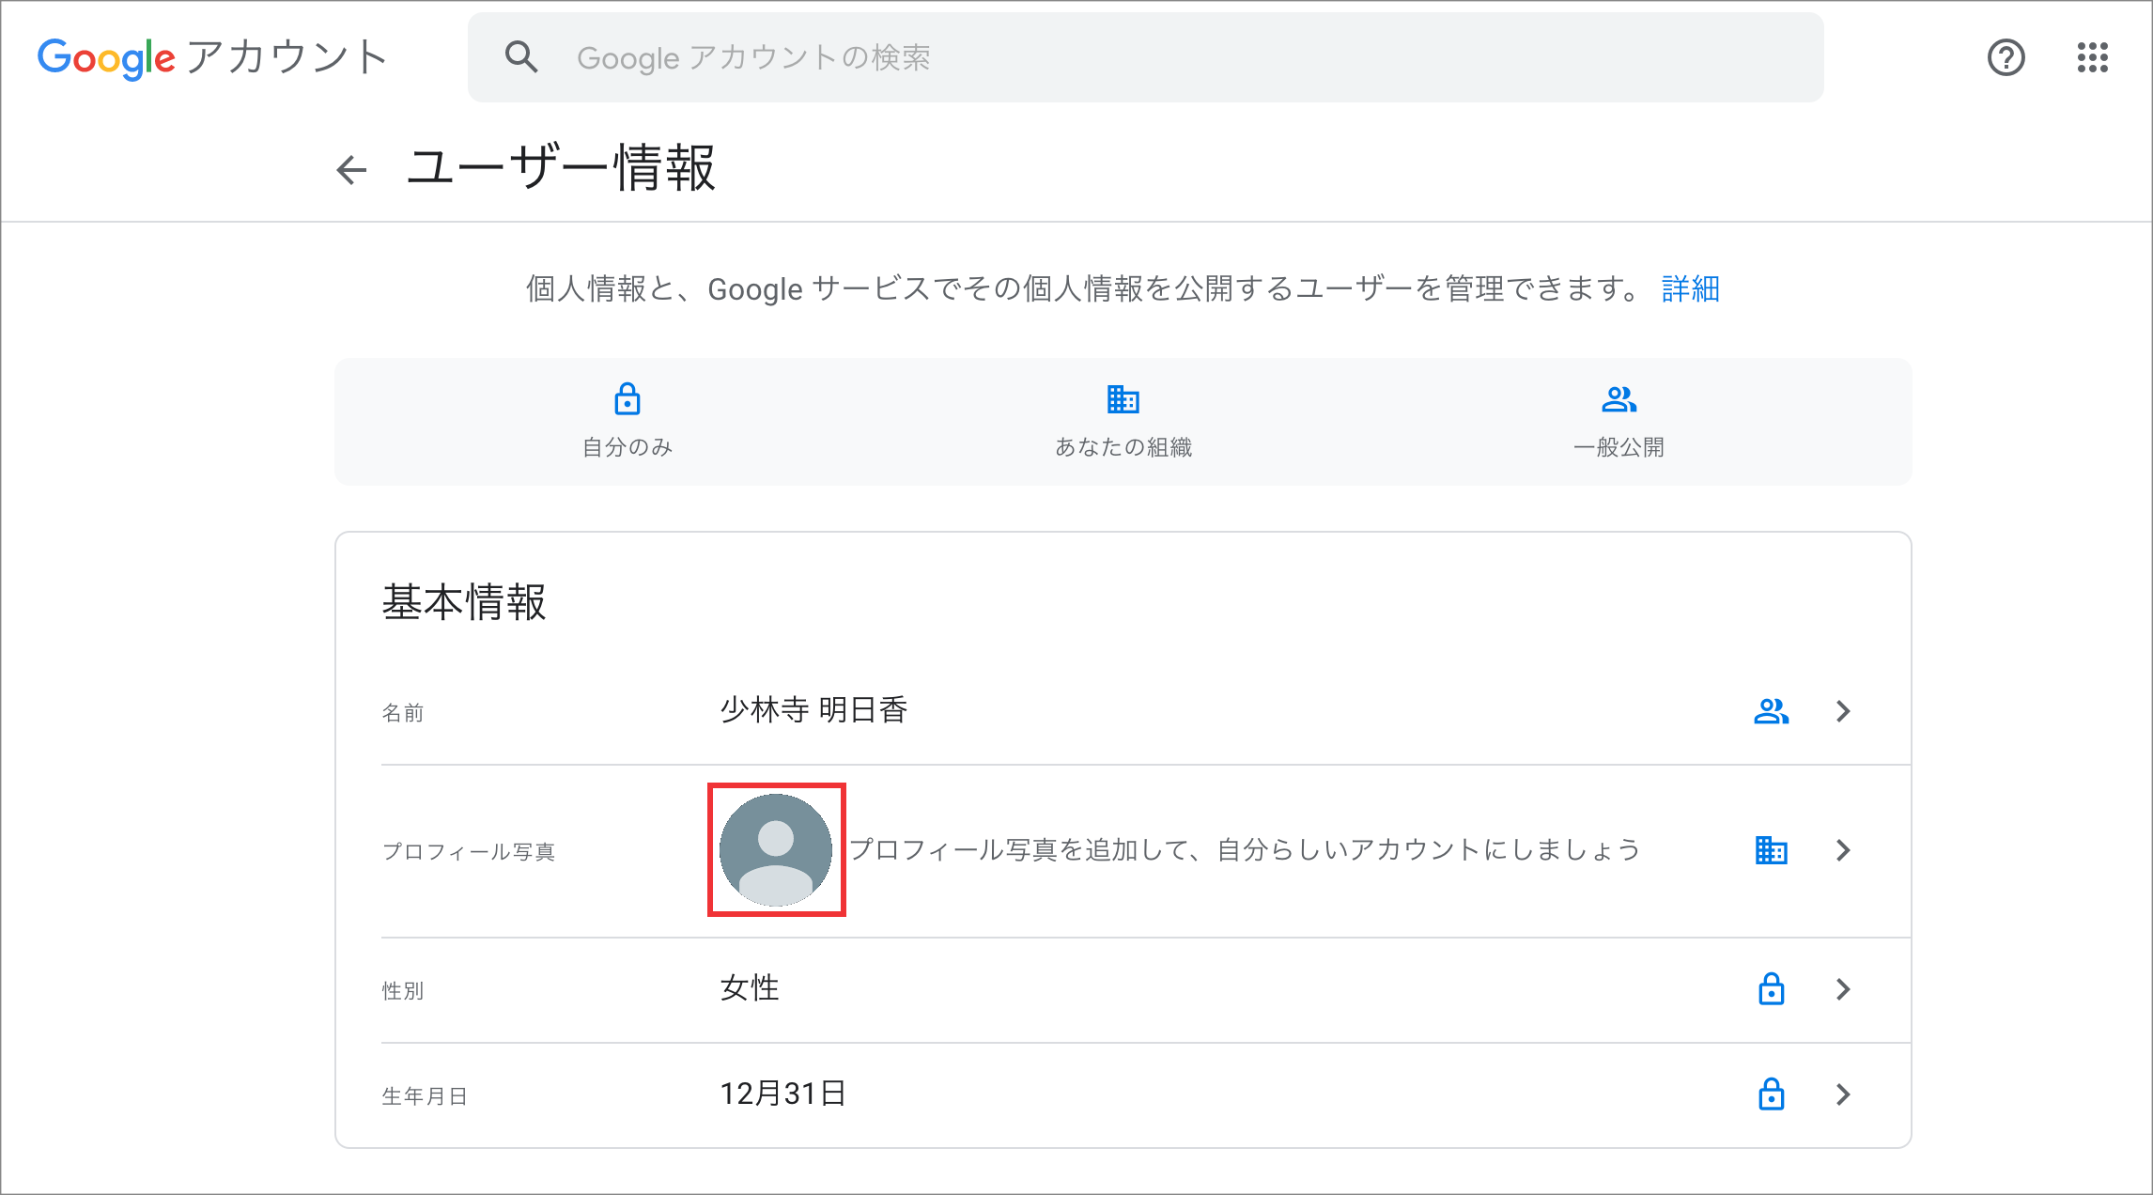Image resolution: width=2153 pixels, height=1195 pixels.
Task: Open the 詳細 link
Action: coord(1690,288)
